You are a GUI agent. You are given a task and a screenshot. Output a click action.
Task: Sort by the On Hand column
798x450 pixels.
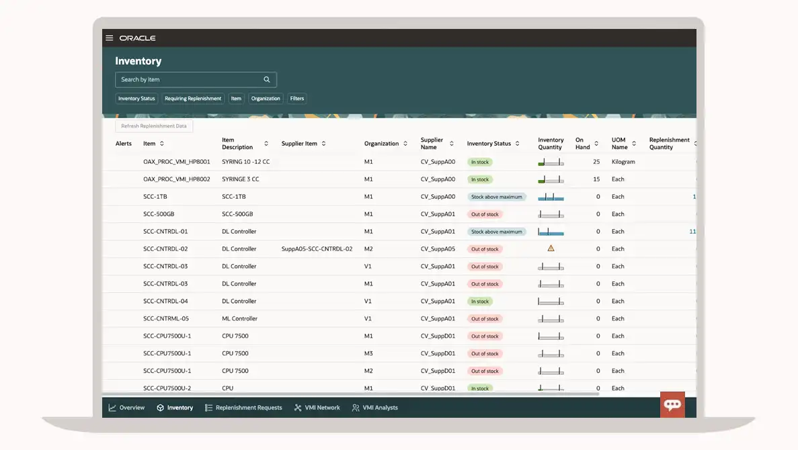point(596,144)
